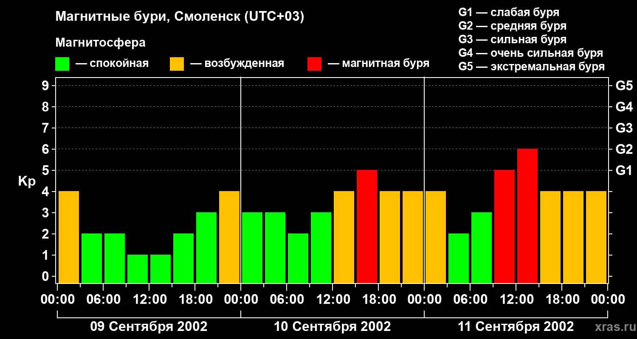This screenshot has width=637, height=339.
Task: Click the orange 'возбужденная' legend swatch
Action: (177, 64)
